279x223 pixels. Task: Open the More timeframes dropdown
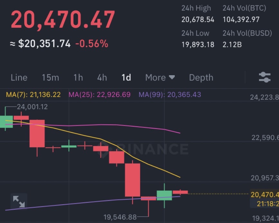pyautogui.click(x=160, y=77)
